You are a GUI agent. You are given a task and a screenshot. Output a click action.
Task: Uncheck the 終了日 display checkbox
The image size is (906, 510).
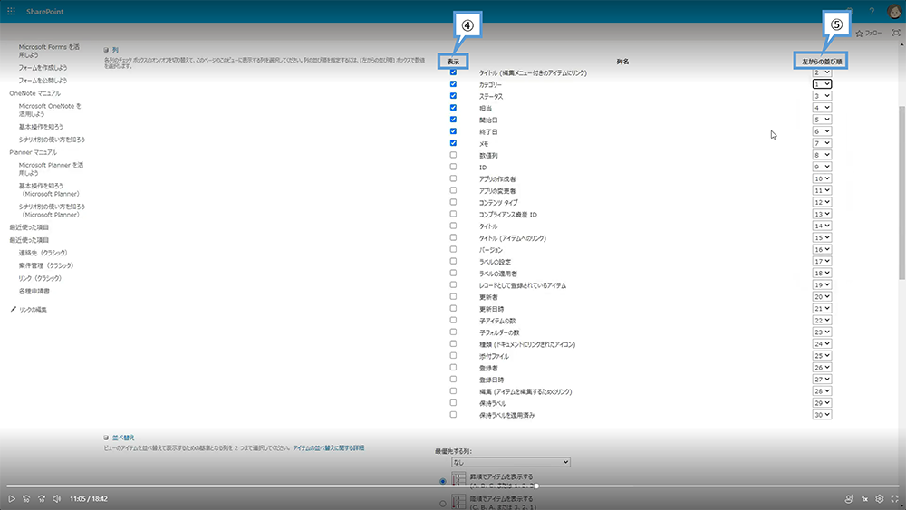(x=453, y=131)
